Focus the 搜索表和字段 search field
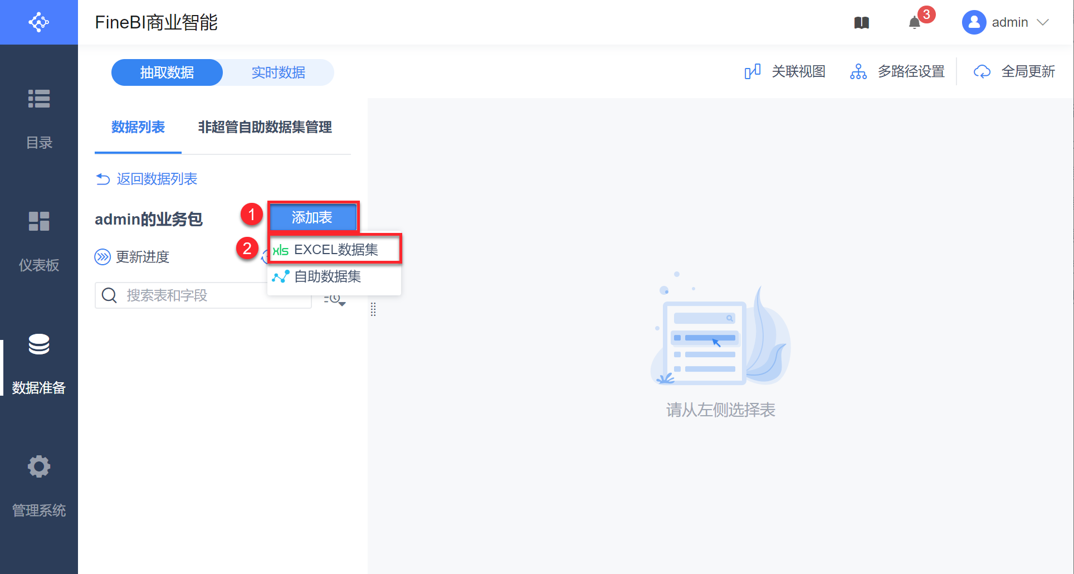1074x574 pixels. [203, 295]
